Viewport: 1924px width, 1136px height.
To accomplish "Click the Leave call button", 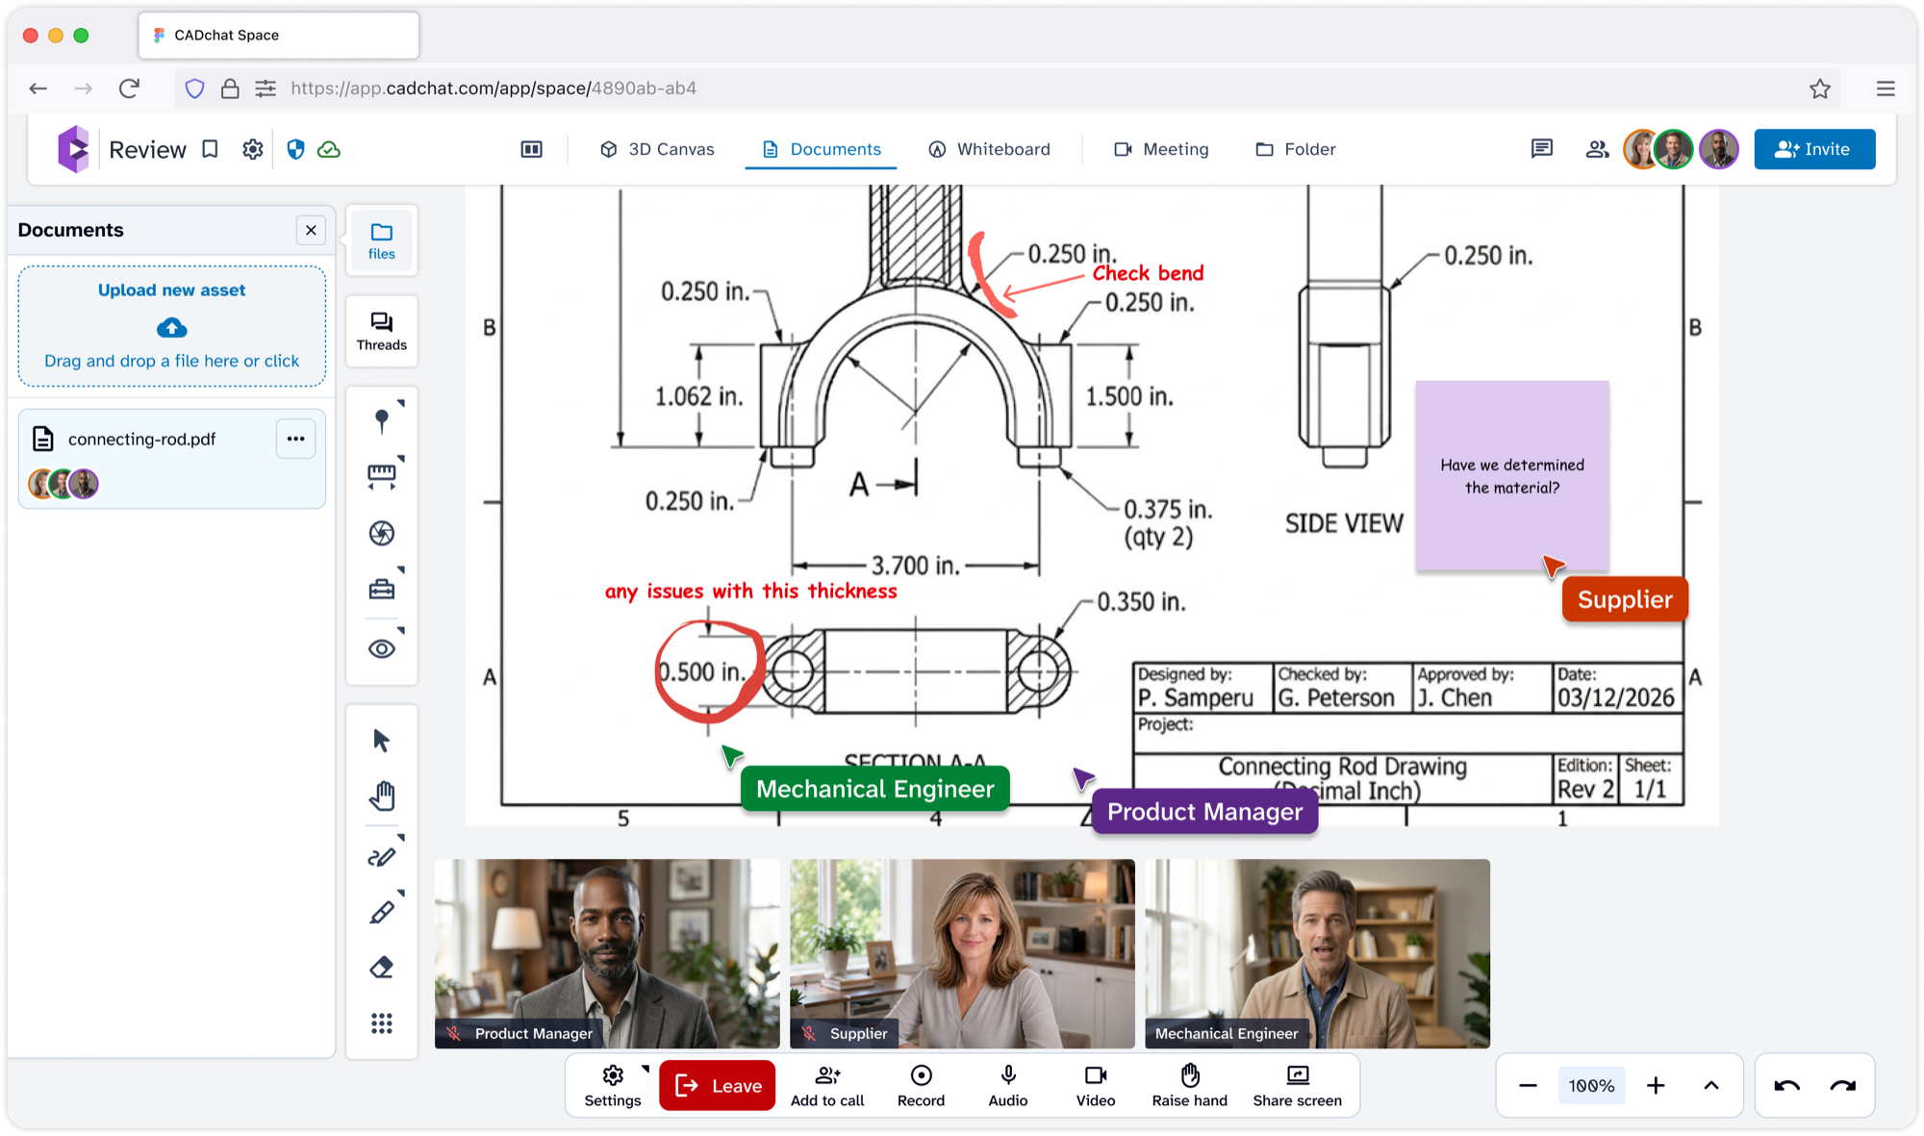I will point(718,1085).
